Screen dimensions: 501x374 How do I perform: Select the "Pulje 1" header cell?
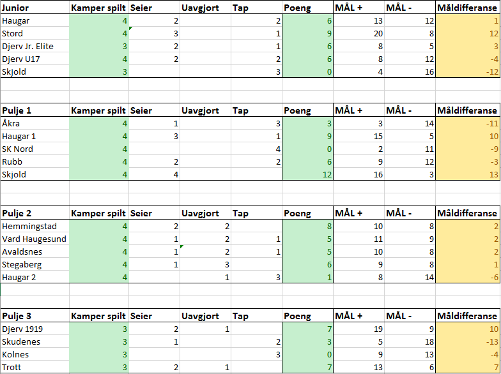(x=35, y=110)
